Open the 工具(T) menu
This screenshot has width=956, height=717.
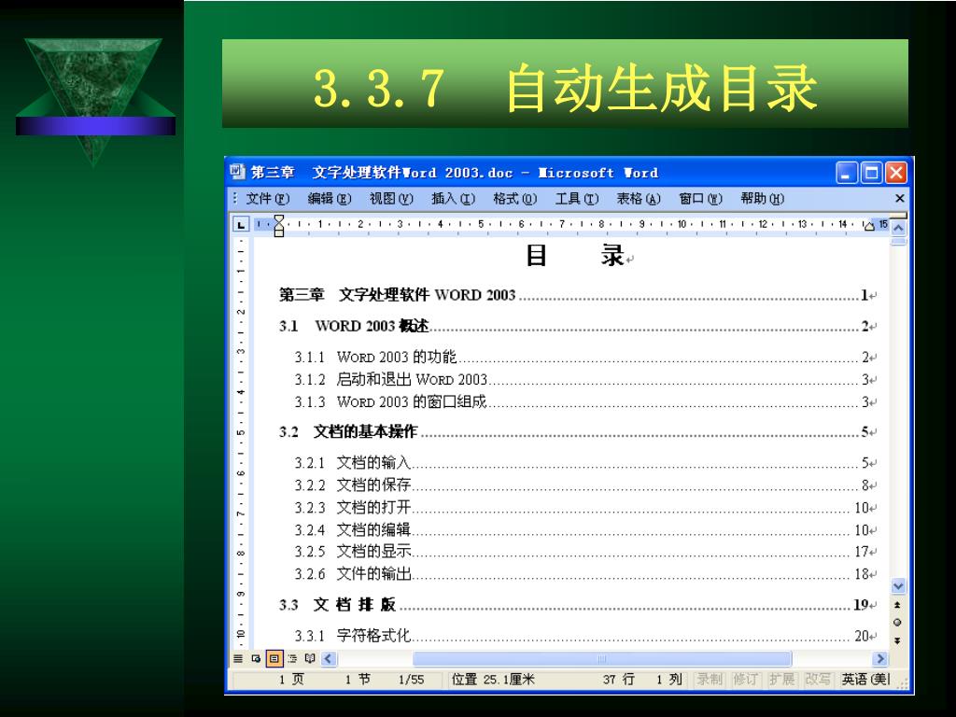(577, 199)
